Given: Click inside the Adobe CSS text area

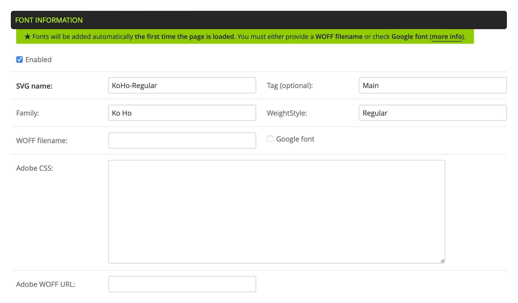Looking at the screenshot, I should (x=276, y=211).
